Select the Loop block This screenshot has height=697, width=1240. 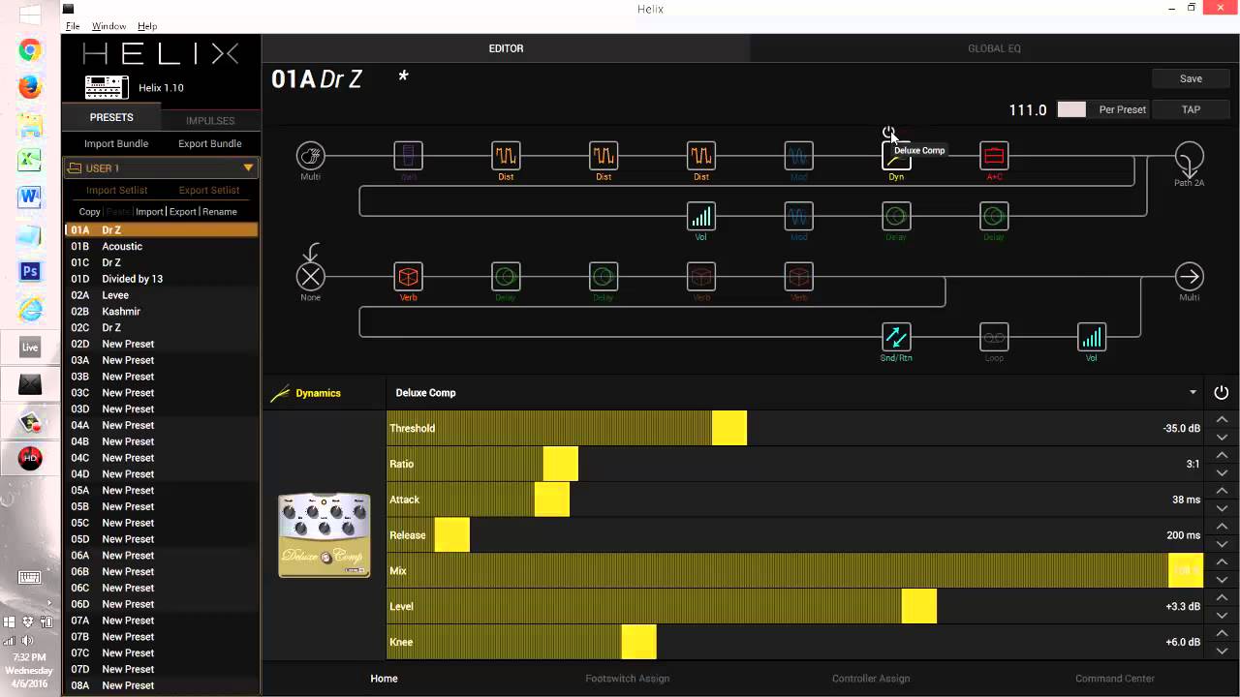point(994,337)
